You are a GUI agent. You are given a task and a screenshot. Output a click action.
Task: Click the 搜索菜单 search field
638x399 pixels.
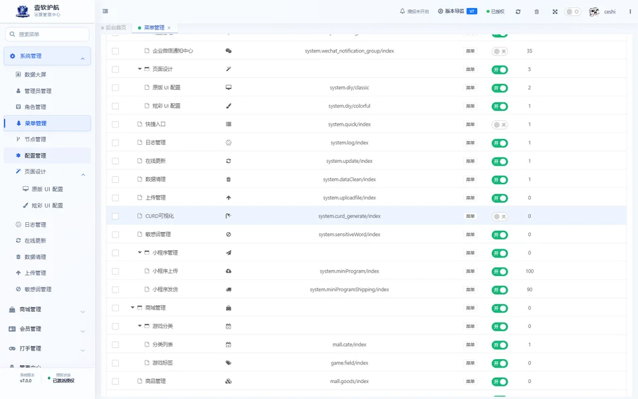coord(47,34)
